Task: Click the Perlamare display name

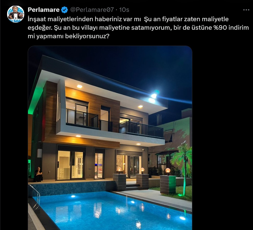Action: coord(44,10)
